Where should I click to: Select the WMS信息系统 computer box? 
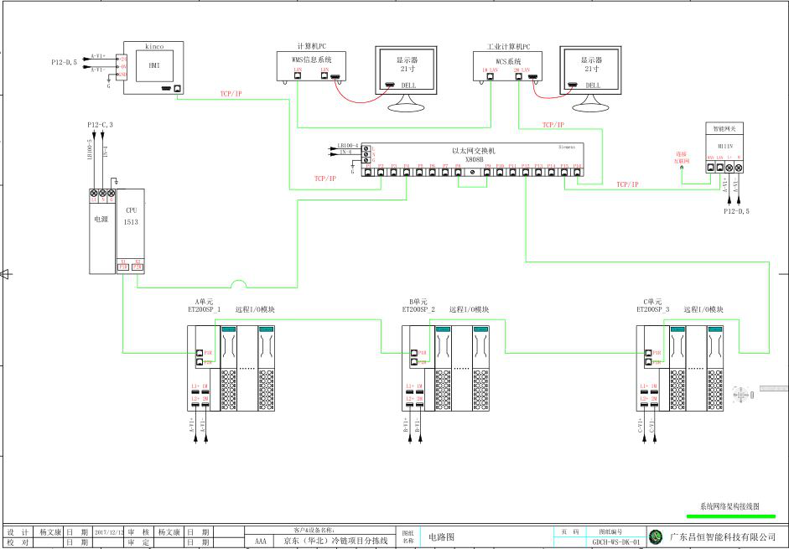click(x=311, y=66)
